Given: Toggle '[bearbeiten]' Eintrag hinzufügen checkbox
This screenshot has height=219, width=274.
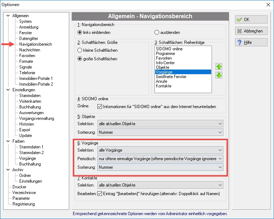Looking at the screenshot, I should click(x=100, y=194).
